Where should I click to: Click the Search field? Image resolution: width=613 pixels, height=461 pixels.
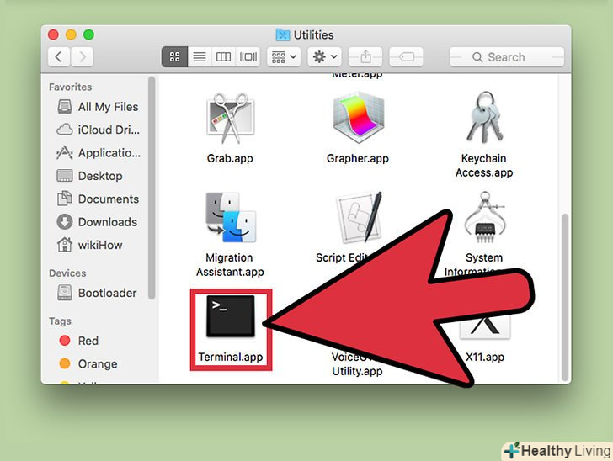coord(507,57)
